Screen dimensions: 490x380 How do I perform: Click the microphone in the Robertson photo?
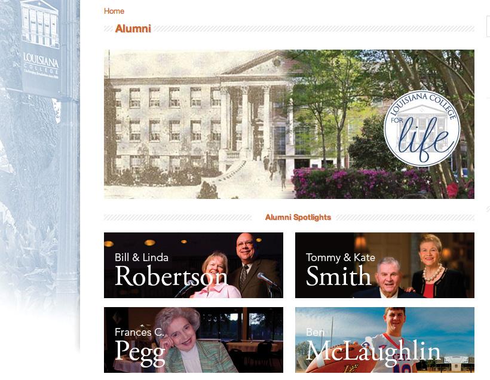[267, 279]
